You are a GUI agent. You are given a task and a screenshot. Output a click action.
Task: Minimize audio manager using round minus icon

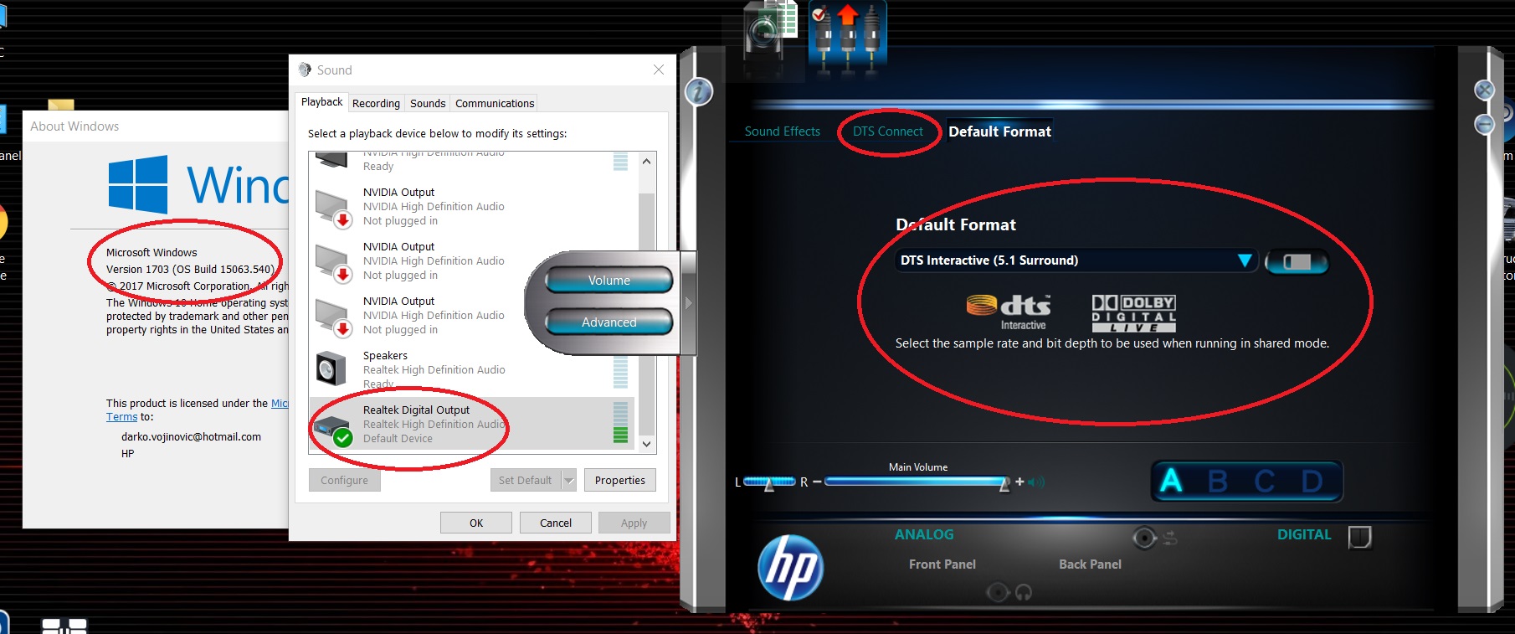1484,125
